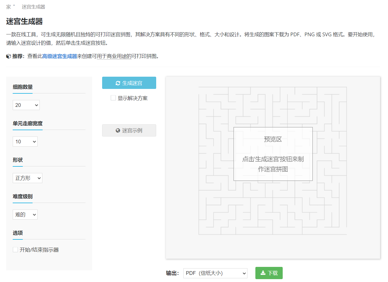Image resolution: width=388 pixels, height=282 pixels.
Task: Click the download icon on 下载 button
Action: point(263,273)
